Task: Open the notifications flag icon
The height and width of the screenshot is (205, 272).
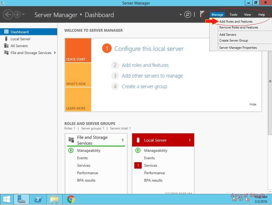Action: tap(202, 14)
